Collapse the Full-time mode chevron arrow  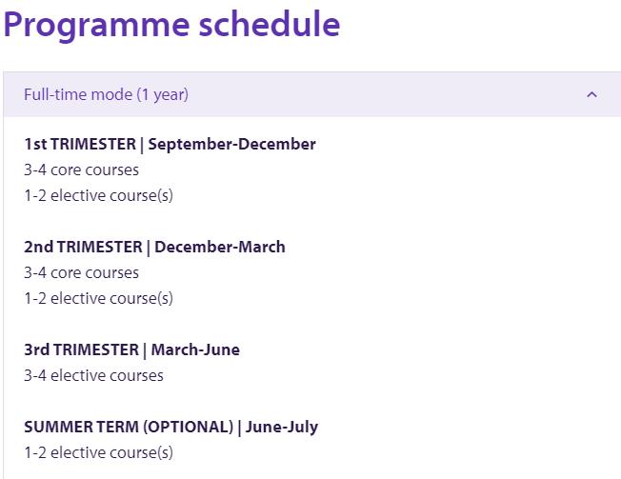pyautogui.click(x=591, y=94)
